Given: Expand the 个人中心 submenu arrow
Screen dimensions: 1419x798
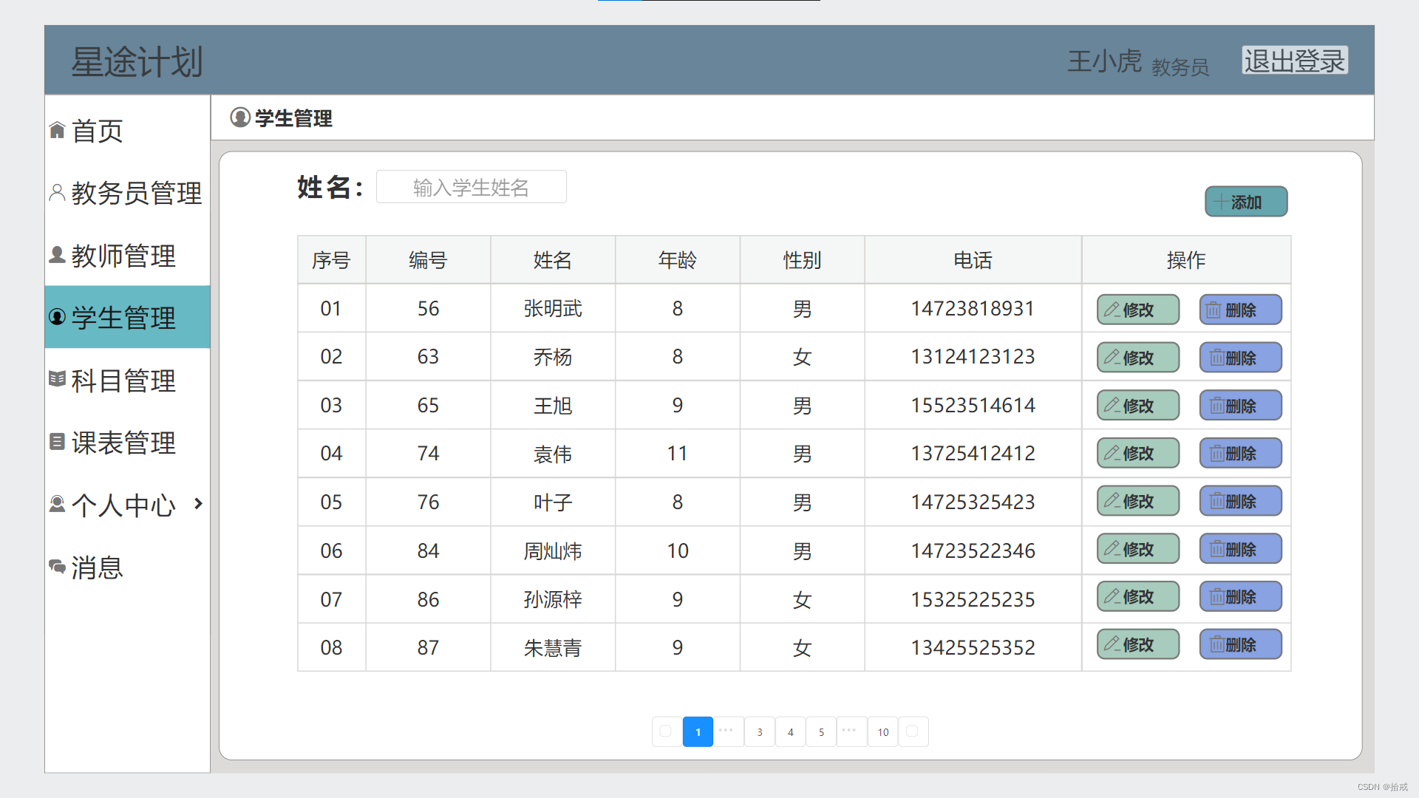Looking at the screenshot, I should pyautogui.click(x=198, y=504).
